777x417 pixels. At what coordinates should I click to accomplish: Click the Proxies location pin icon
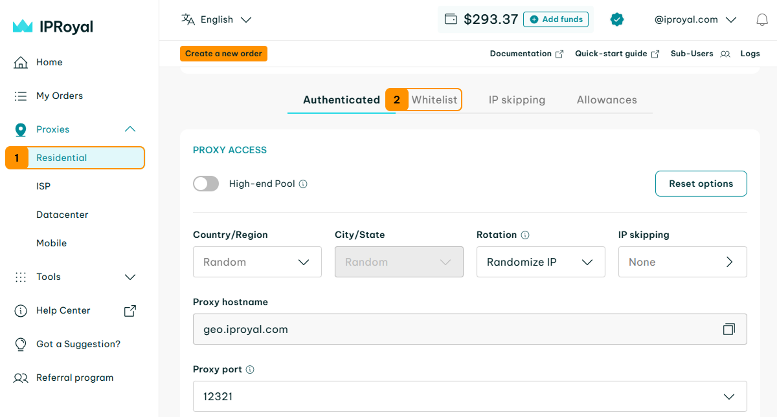[x=21, y=130]
